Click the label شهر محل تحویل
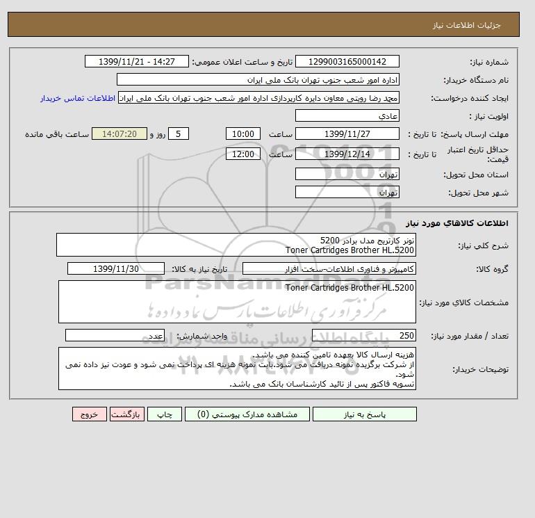This screenshot has height=518, width=535. click(x=478, y=193)
